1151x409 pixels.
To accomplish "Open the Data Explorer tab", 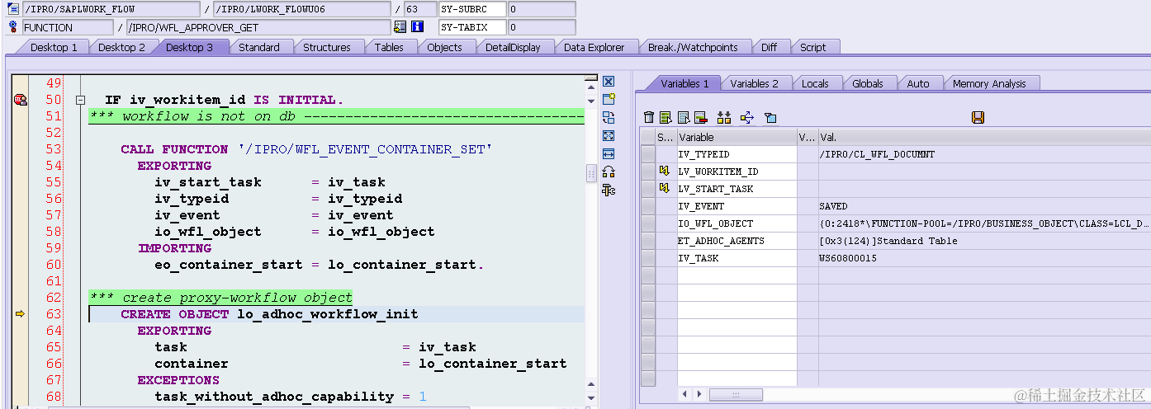I will point(594,47).
